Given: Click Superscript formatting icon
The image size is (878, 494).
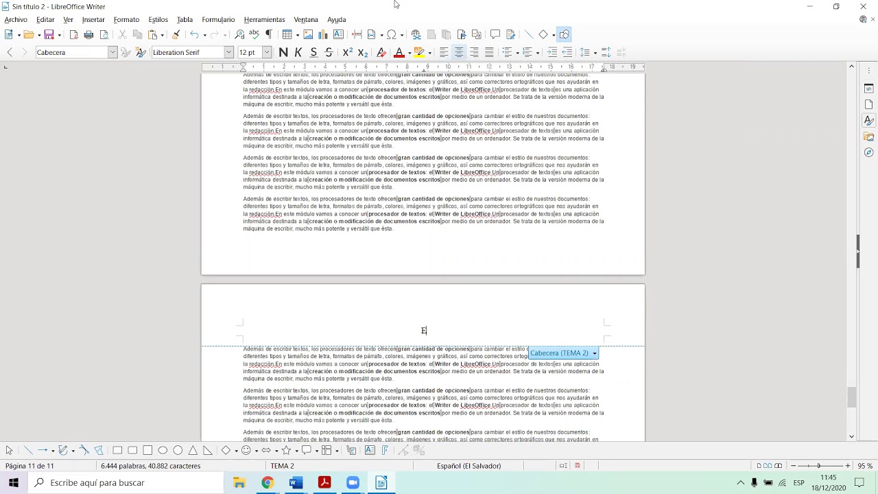Looking at the screenshot, I should coord(348,52).
